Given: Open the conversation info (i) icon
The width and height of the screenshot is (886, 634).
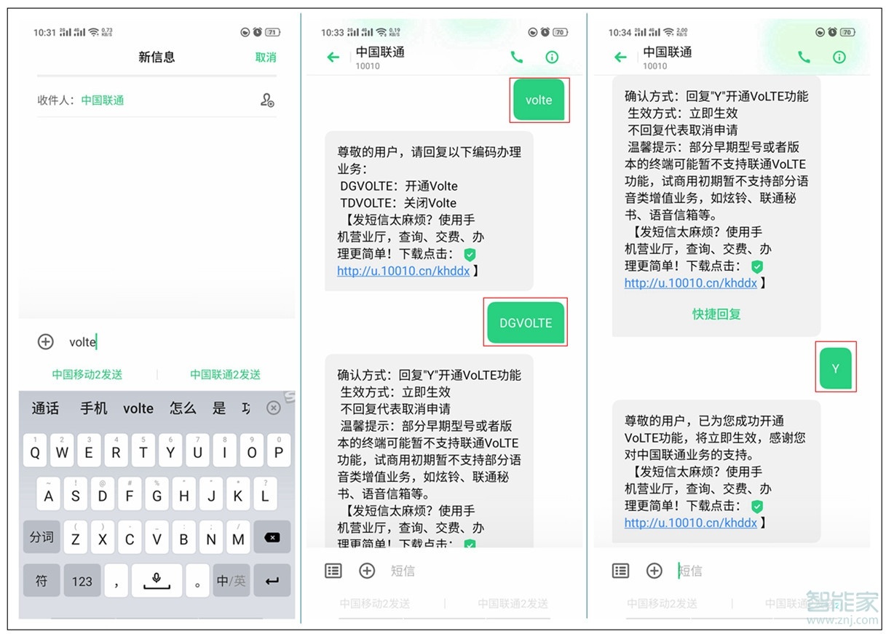Looking at the screenshot, I should [552, 57].
